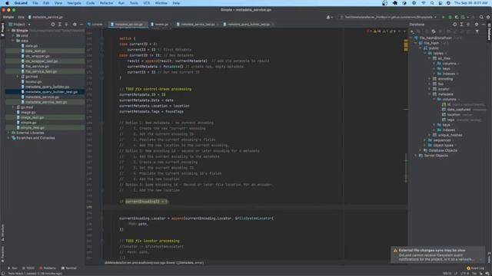Open Project panel settings gear
Screen dimensions: 492x276
(75, 25)
